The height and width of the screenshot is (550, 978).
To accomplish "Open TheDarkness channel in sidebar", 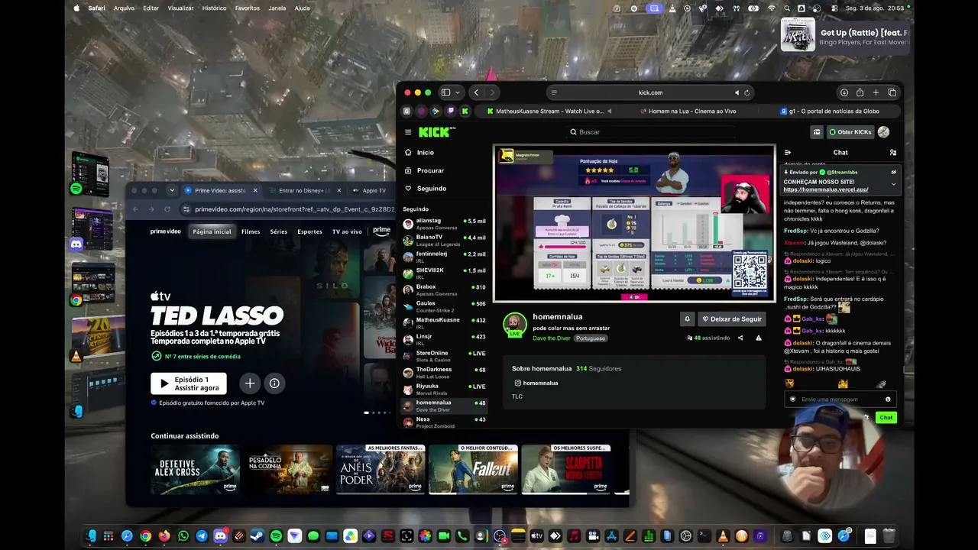I will [x=445, y=373].
